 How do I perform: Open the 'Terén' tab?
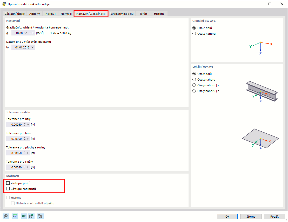143,14
